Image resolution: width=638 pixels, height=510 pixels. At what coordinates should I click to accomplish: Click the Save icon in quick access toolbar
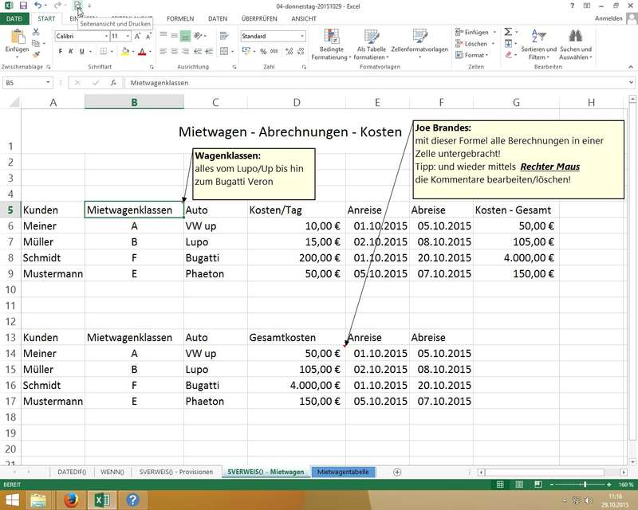pos(22,6)
